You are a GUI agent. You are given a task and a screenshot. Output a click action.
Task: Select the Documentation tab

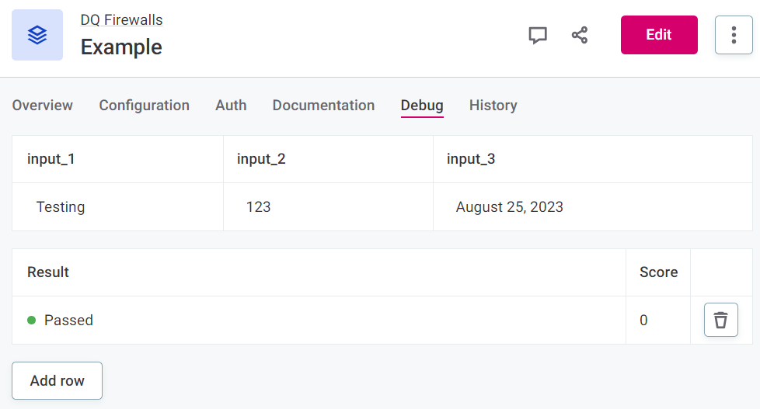[323, 106]
